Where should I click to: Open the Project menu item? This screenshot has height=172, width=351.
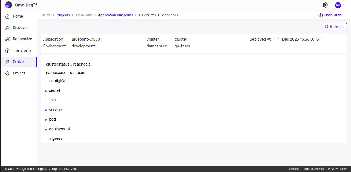pyautogui.click(x=18, y=73)
